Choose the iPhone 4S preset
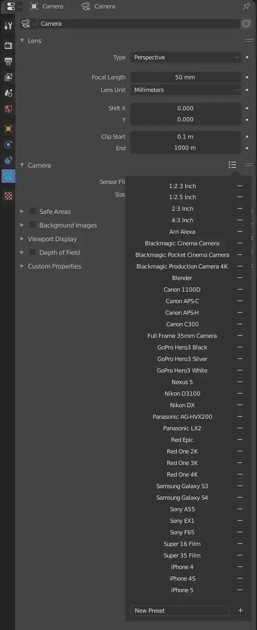257x630 pixels. (x=182, y=579)
